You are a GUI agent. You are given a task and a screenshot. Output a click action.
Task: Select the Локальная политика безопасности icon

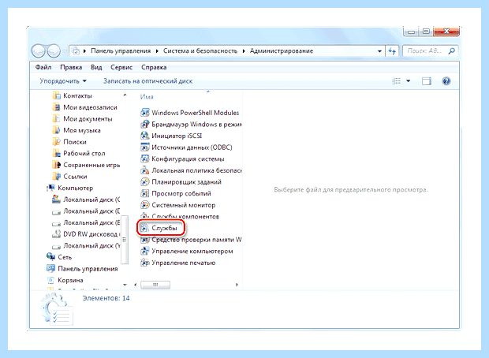pyautogui.click(x=144, y=170)
